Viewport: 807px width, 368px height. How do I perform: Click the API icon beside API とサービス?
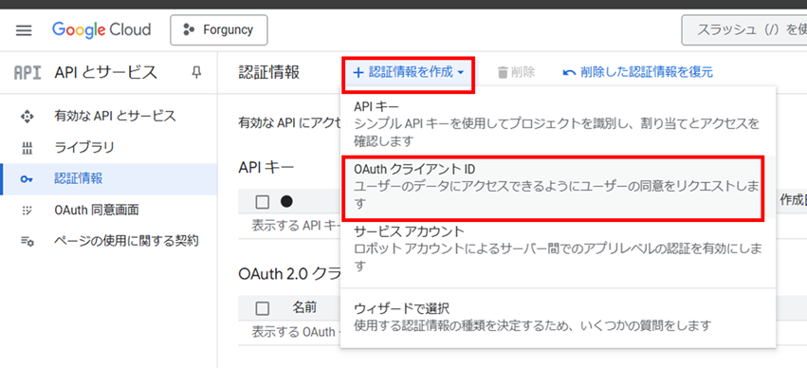coord(27,73)
